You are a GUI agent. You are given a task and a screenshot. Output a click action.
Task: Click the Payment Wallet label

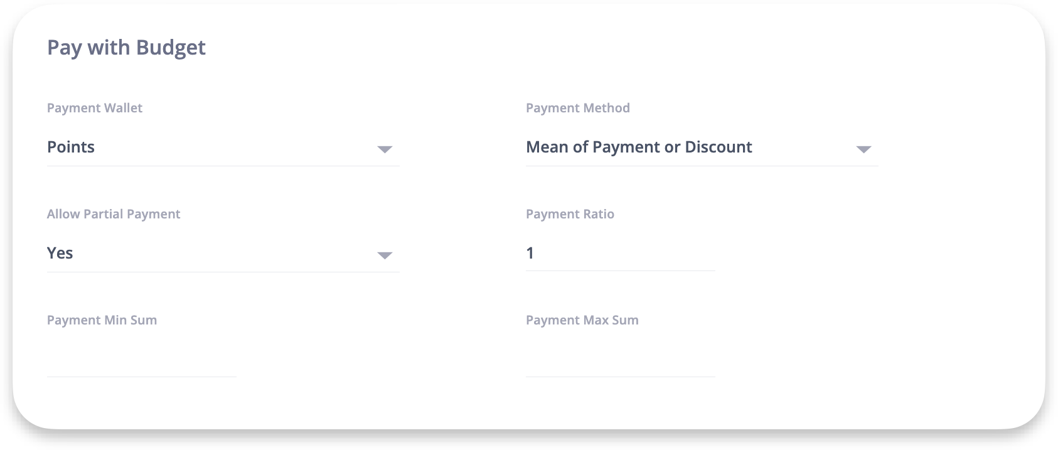pos(95,108)
